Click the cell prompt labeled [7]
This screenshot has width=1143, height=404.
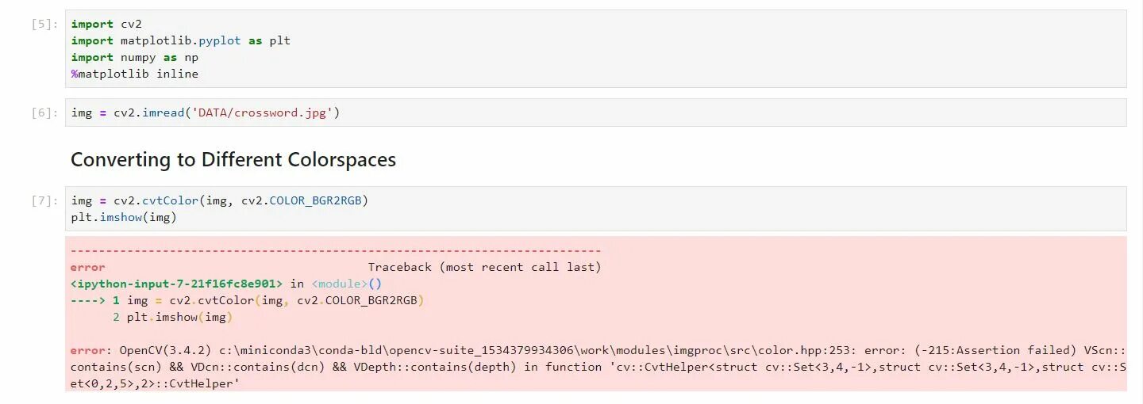(x=44, y=200)
